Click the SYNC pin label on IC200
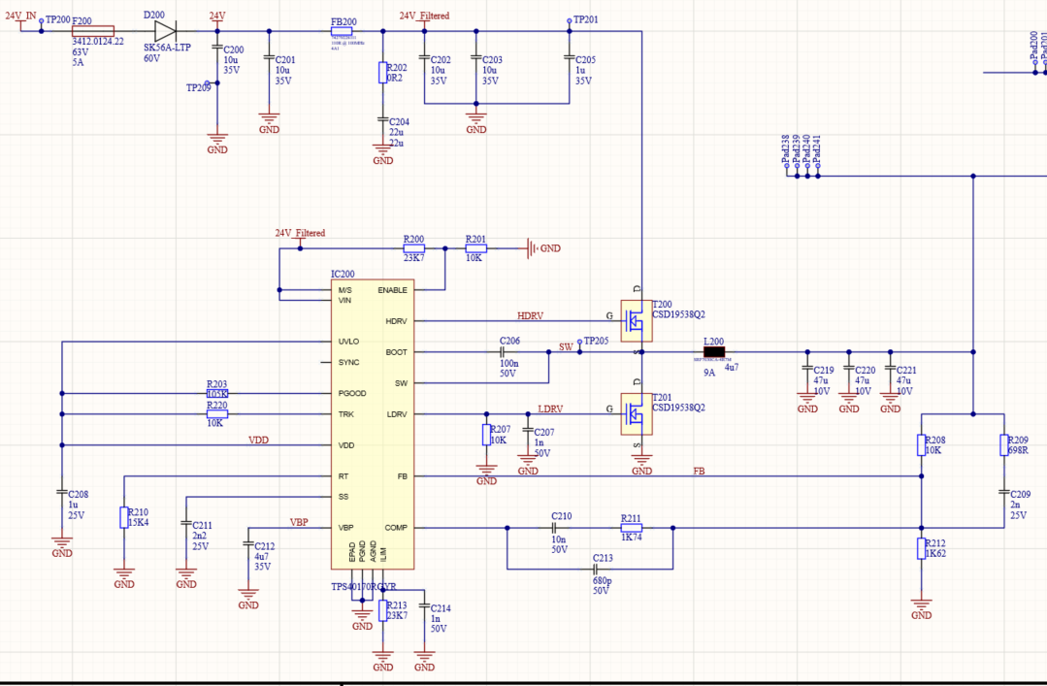The image size is (1047, 686). pos(348,362)
